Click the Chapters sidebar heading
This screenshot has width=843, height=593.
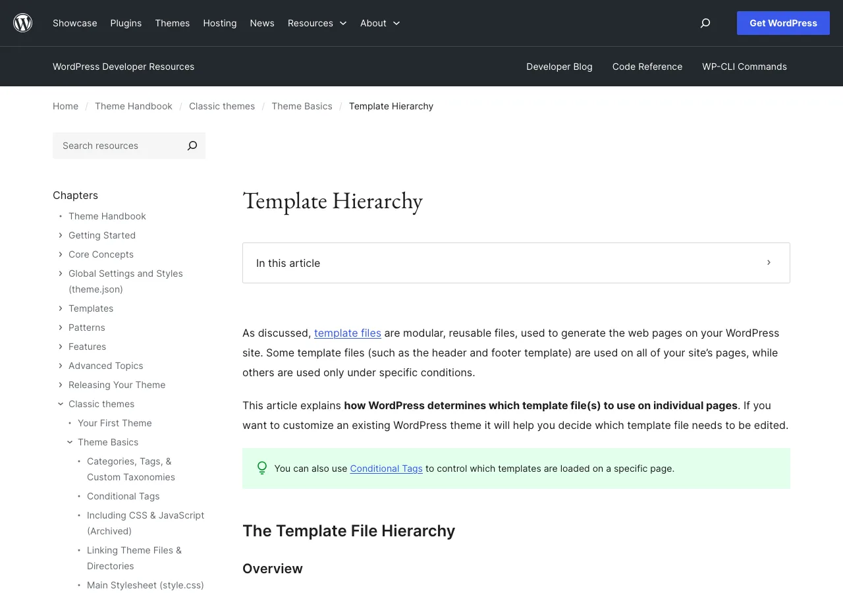coord(75,195)
